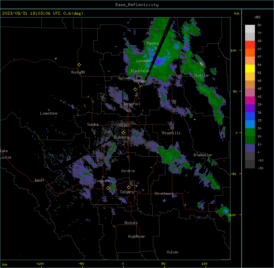Select the bright green 20-30 dBZ legend swatch
The height and width of the screenshot is (268, 274).
click(250, 132)
